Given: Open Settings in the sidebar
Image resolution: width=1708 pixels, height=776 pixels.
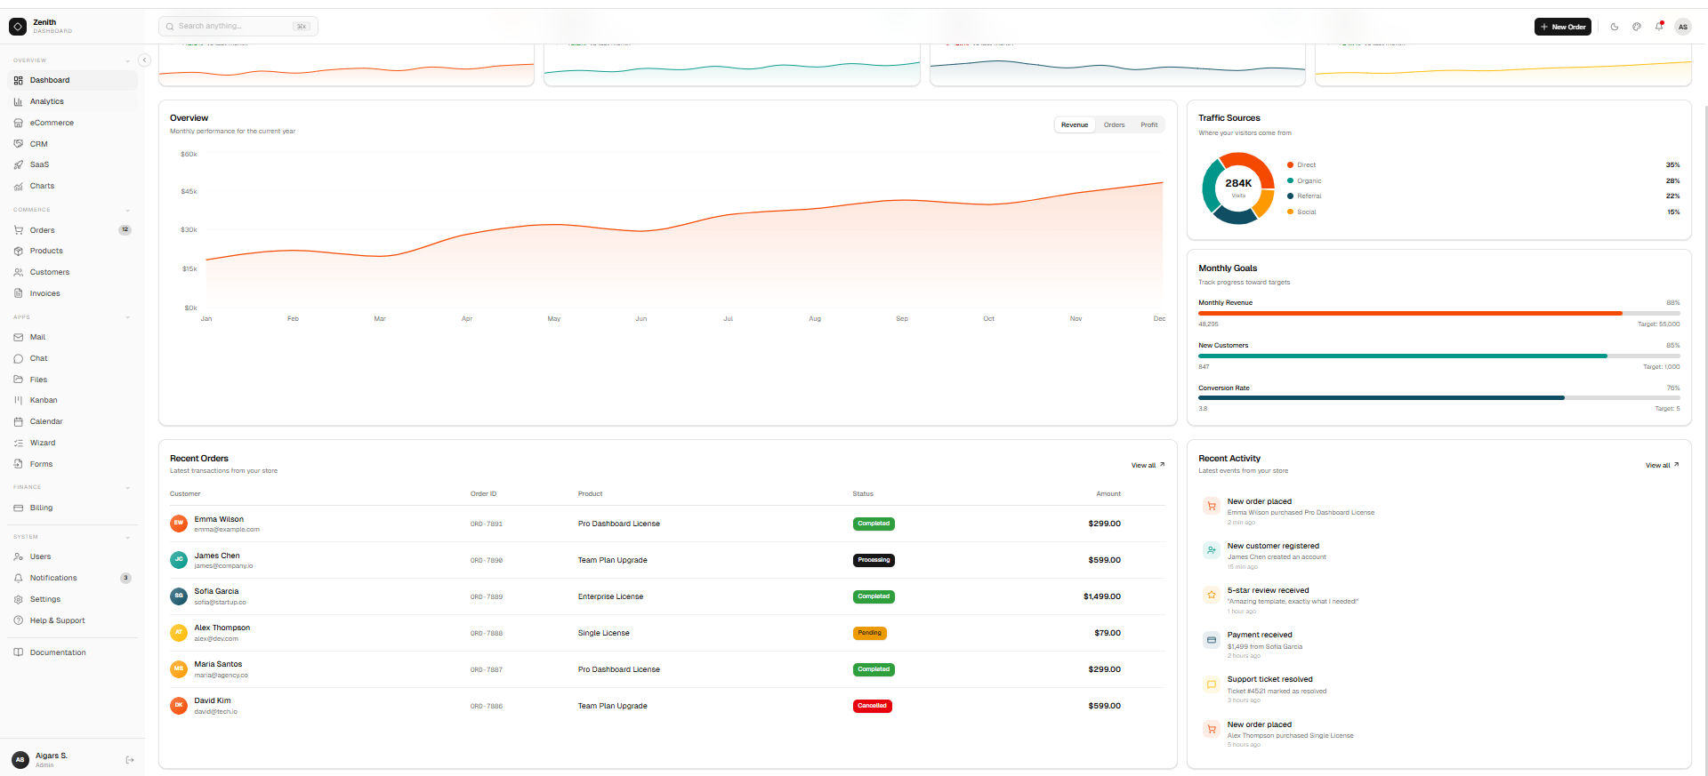Looking at the screenshot, I should pos(72,599).
